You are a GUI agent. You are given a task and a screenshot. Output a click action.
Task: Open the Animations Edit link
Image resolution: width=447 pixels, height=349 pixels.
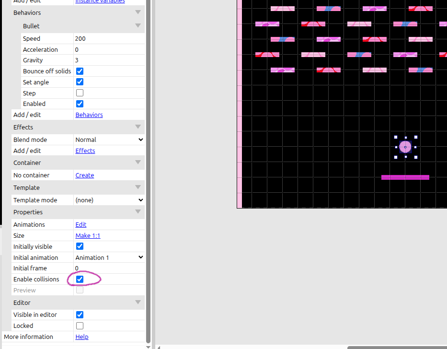pyautogui.click(x=81, y=224)
